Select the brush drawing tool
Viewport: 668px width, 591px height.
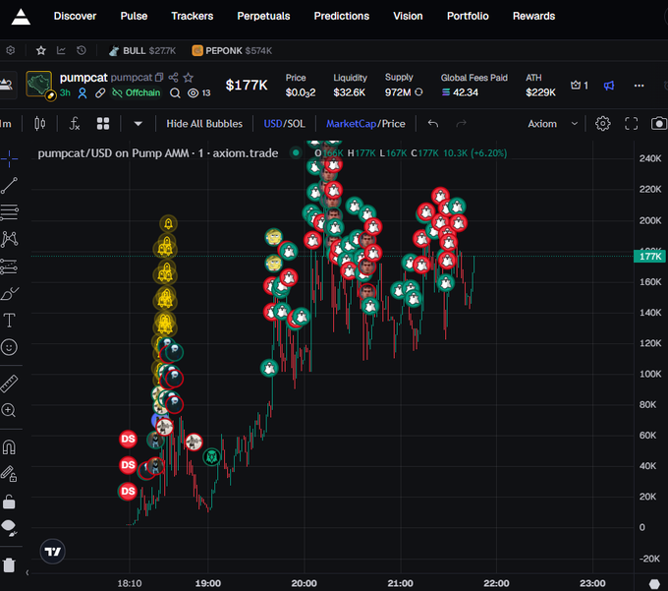tap(10, 293)
